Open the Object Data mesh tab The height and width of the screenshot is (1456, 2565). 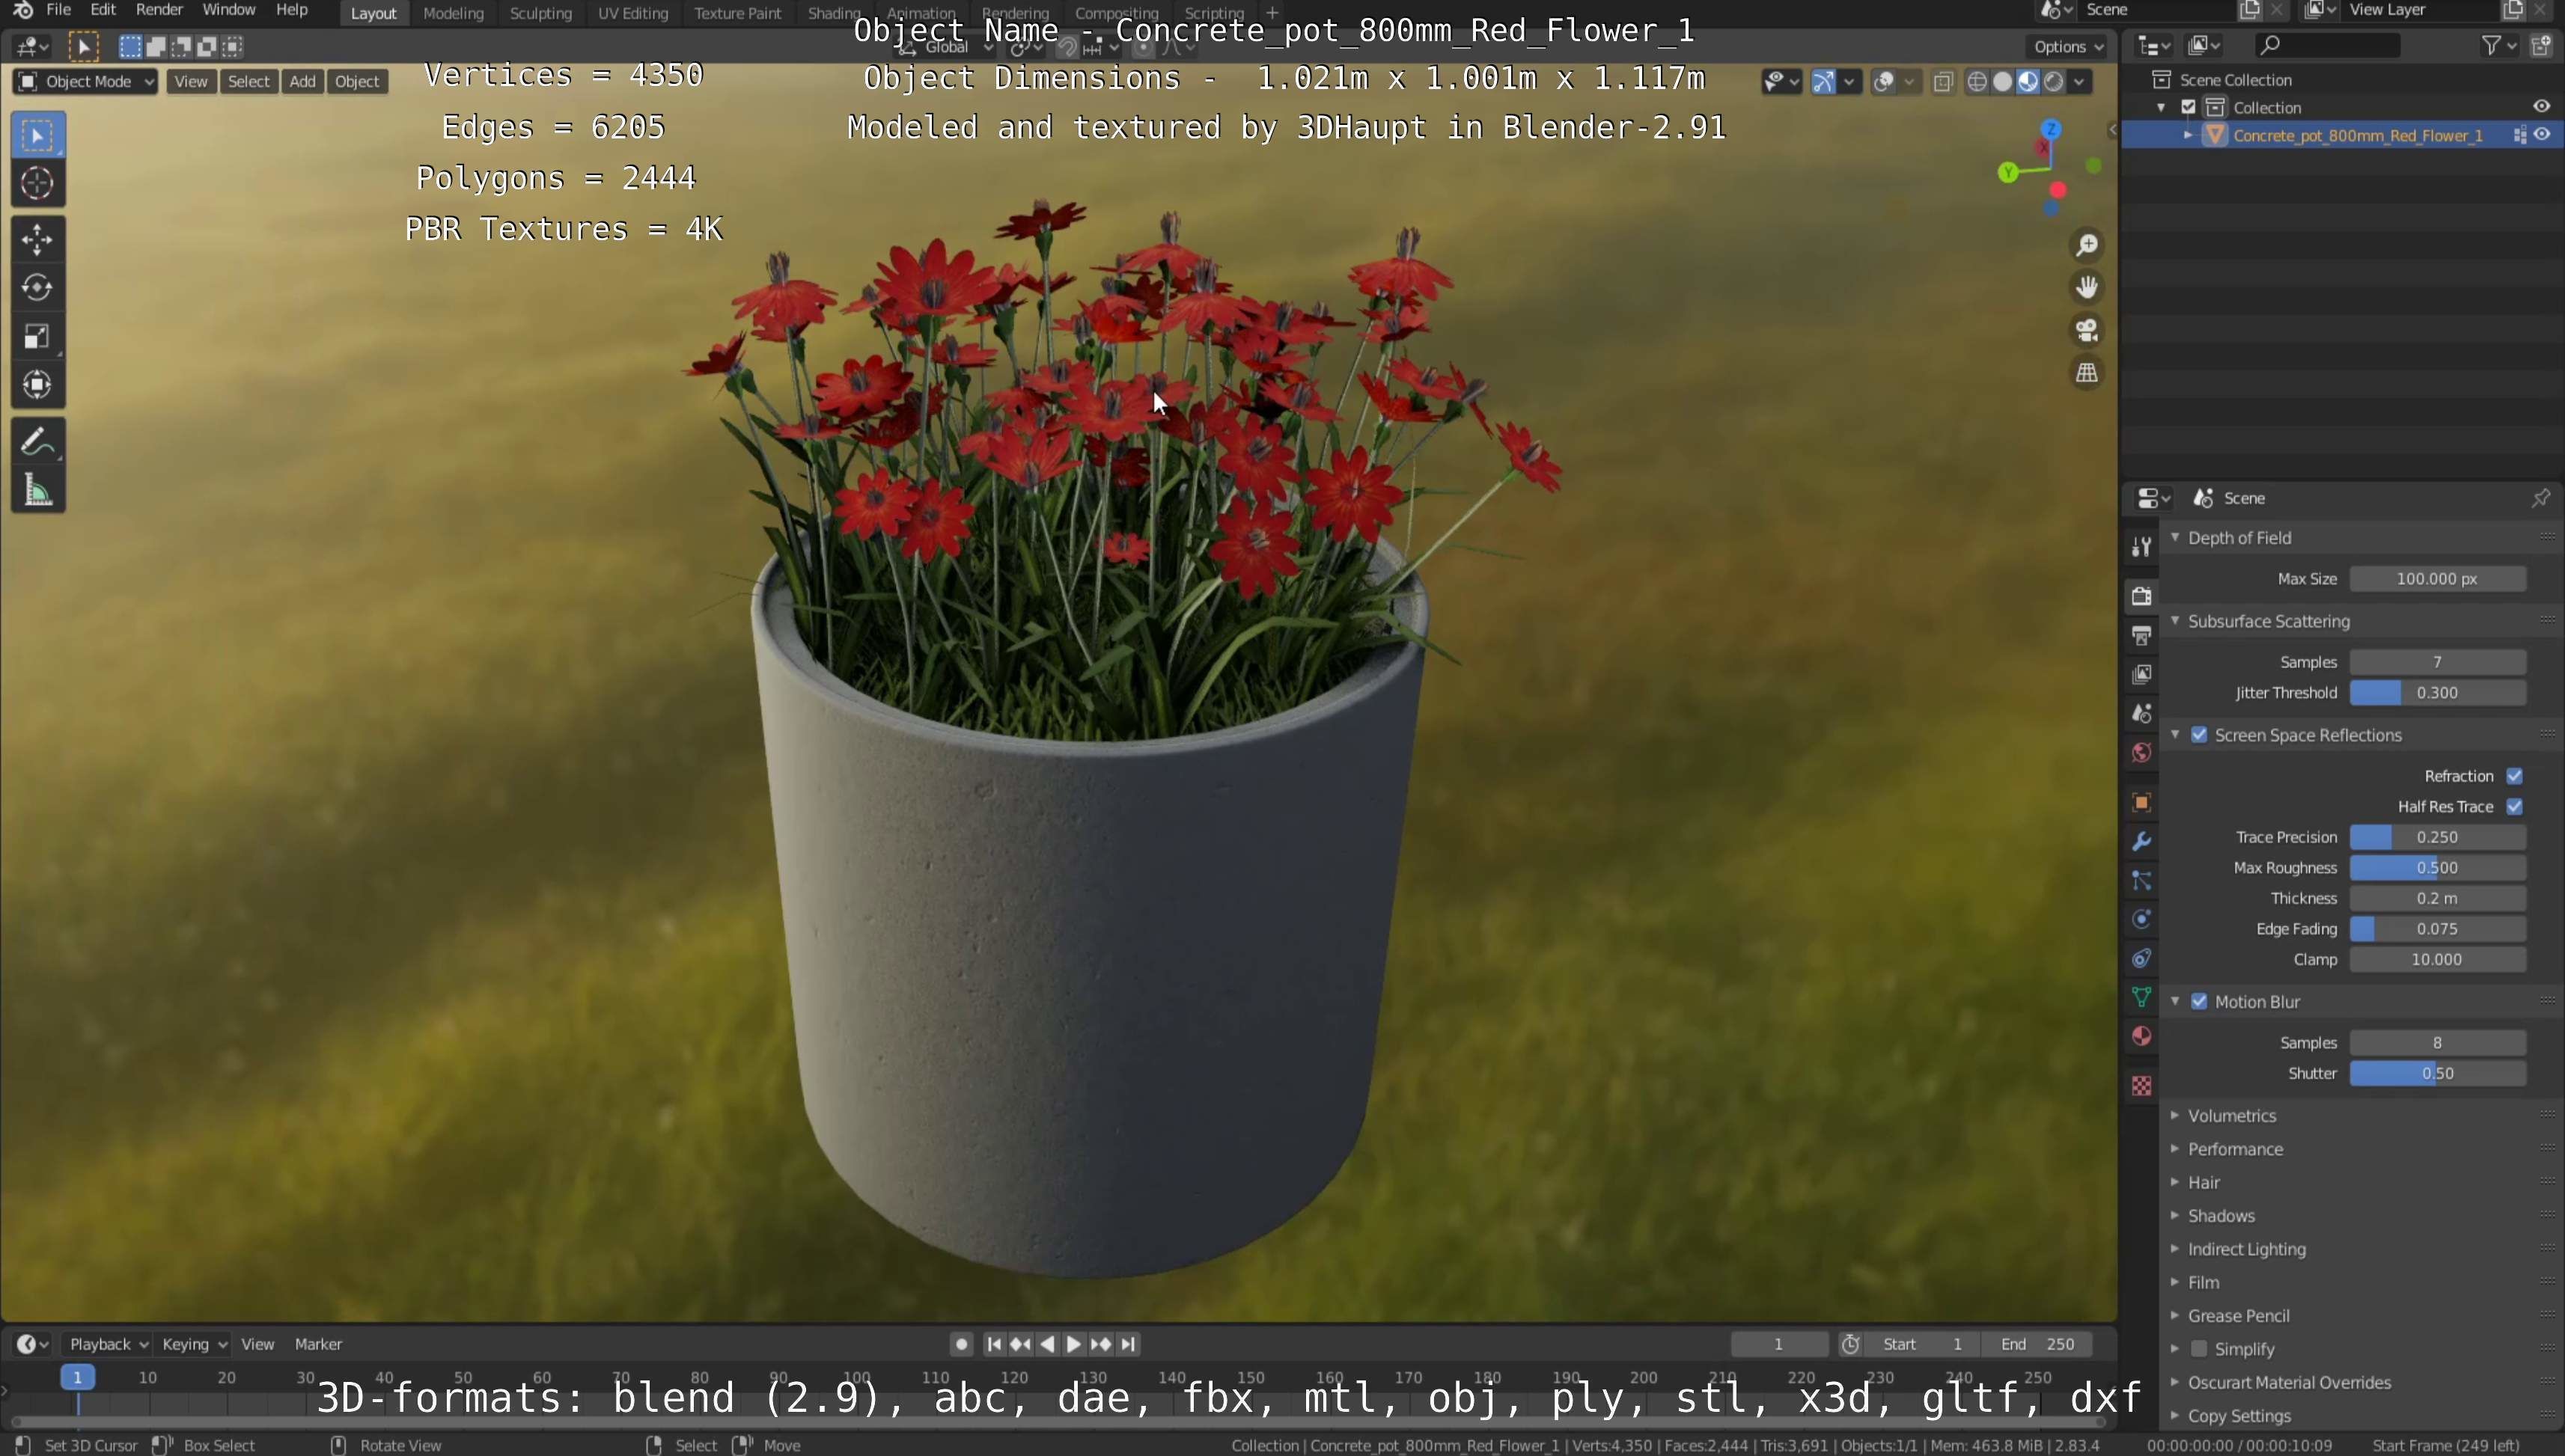[2141, 997]
